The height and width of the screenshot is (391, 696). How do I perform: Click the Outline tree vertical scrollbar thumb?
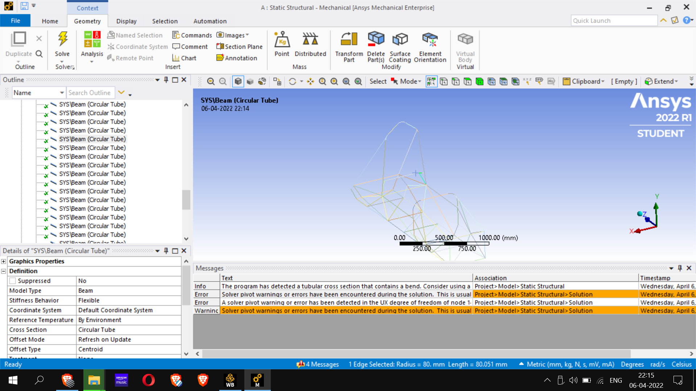[186, 199]
